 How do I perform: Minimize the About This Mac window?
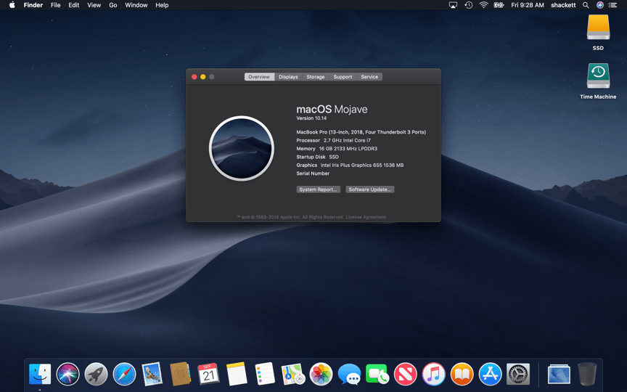pos(203,77)
